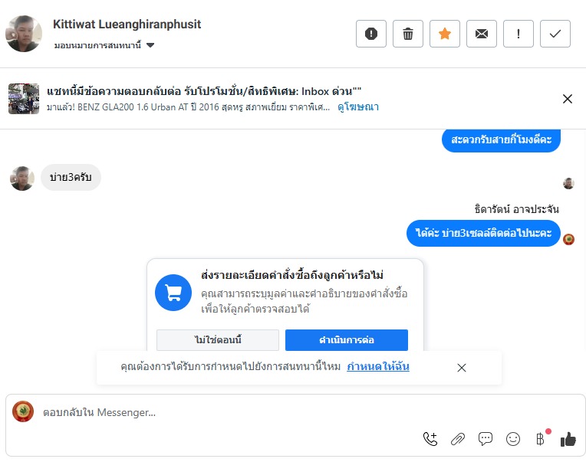
Task: Open the emoji picker
Action: click(x=513, y=439)
